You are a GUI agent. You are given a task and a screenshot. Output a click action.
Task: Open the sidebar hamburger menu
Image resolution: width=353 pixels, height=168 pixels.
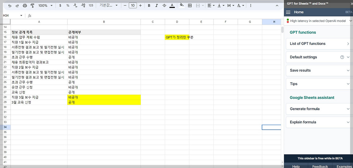coord(288,12)
